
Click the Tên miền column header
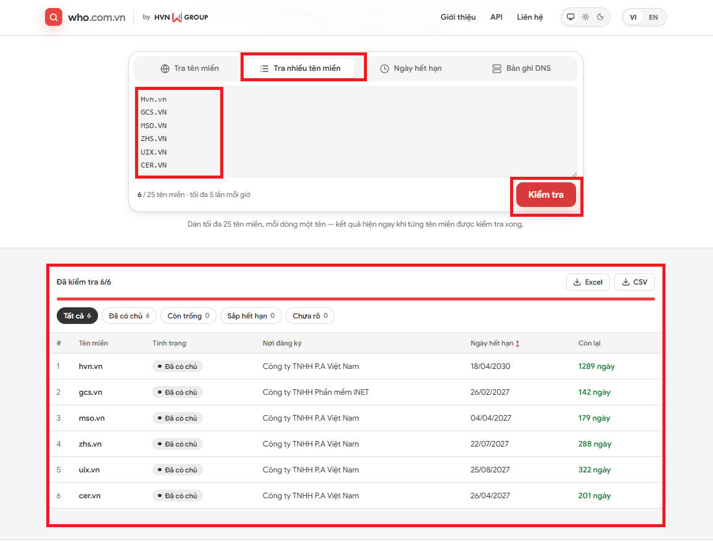click(93, 343)
